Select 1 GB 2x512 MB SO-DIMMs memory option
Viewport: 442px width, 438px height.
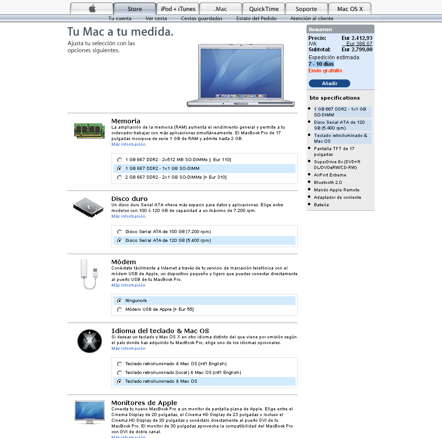click(120, 160)
